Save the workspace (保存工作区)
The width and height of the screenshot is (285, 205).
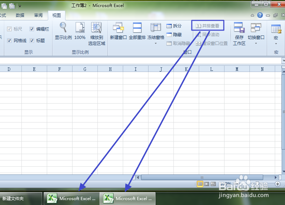pos(239,34)
